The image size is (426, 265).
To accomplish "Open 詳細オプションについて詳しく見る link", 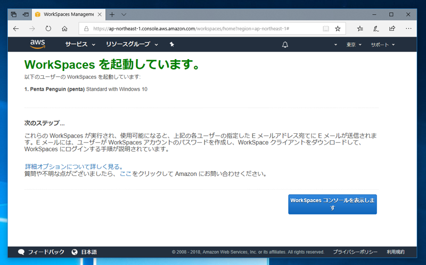I will click(74, 166).
